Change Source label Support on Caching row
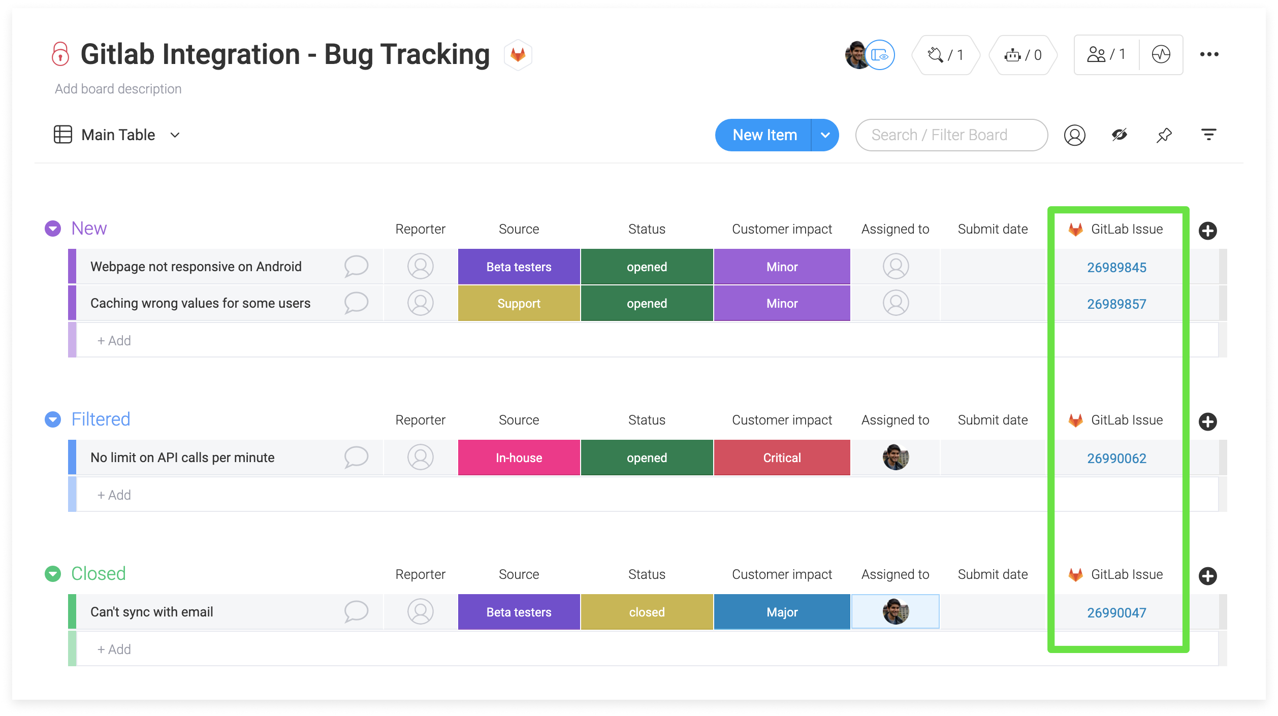The image size is (1278, 716). pos(519,303)
